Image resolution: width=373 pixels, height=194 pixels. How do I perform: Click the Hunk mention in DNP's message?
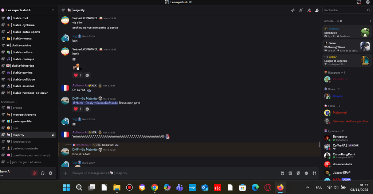(95, 103)
